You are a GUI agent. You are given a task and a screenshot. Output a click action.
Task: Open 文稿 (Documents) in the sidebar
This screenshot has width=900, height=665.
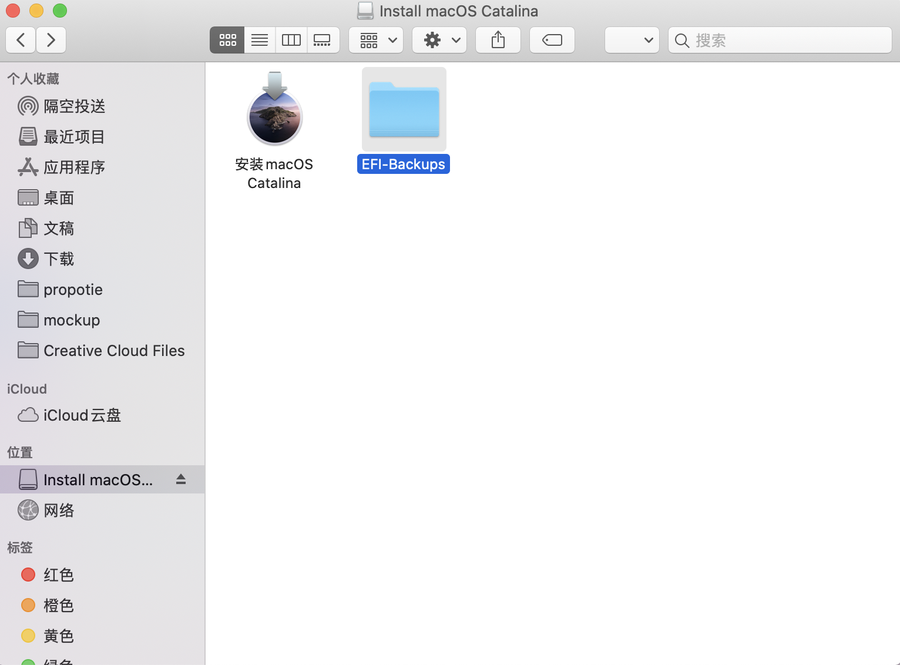tap(103, 229)
